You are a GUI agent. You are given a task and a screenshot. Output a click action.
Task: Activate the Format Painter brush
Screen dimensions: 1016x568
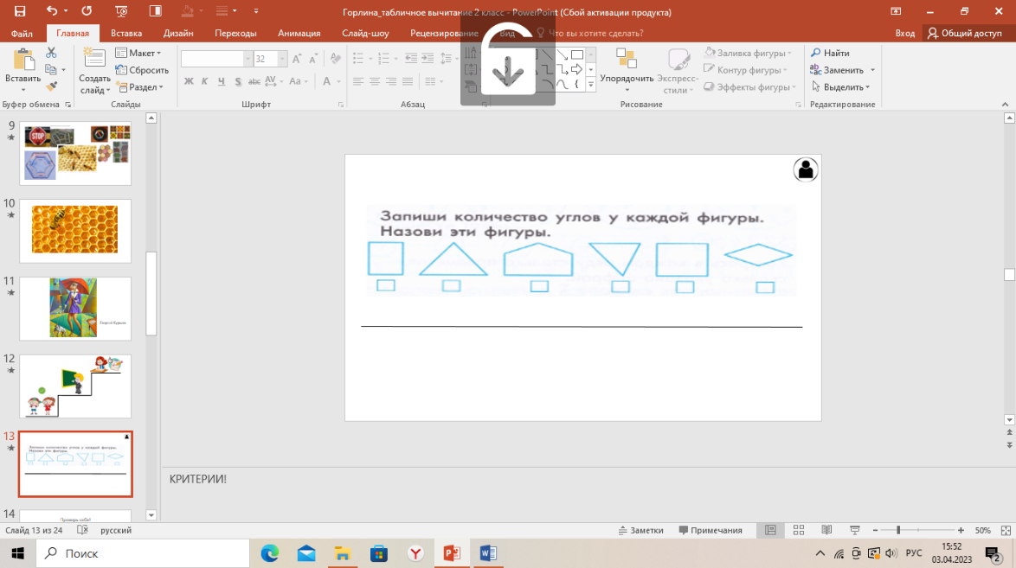51,86
